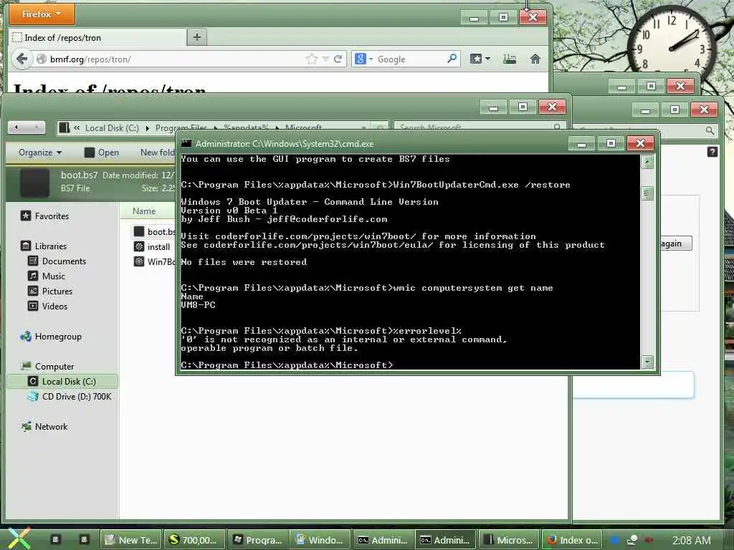Go back in Firefox

21,59
